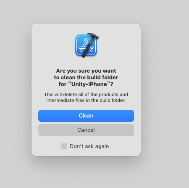189x188 pixels.
Task: Click the "Unity-iPhone" project name in heading
Action: coord(89,84)
